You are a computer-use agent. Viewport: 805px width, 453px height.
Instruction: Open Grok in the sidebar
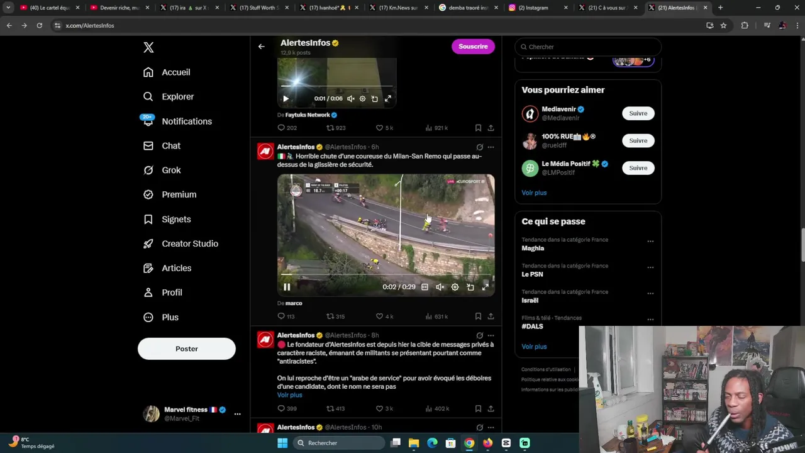coord(162,171)
